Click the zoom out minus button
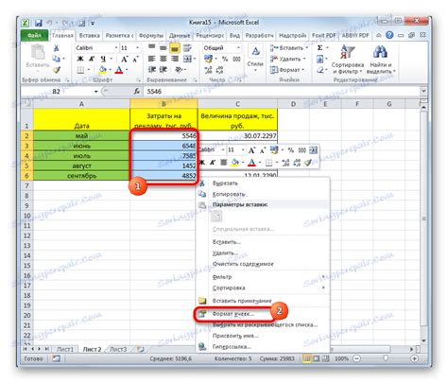448x383 pixels. (x=356, y=358)
